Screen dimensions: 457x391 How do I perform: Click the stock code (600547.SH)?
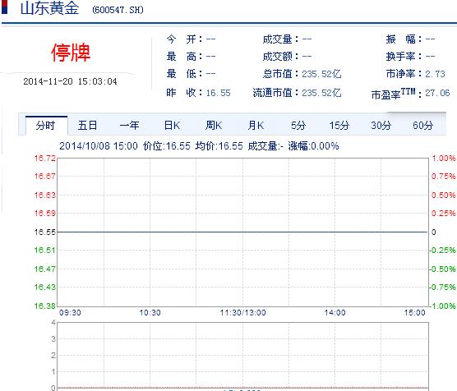[118, 10]
